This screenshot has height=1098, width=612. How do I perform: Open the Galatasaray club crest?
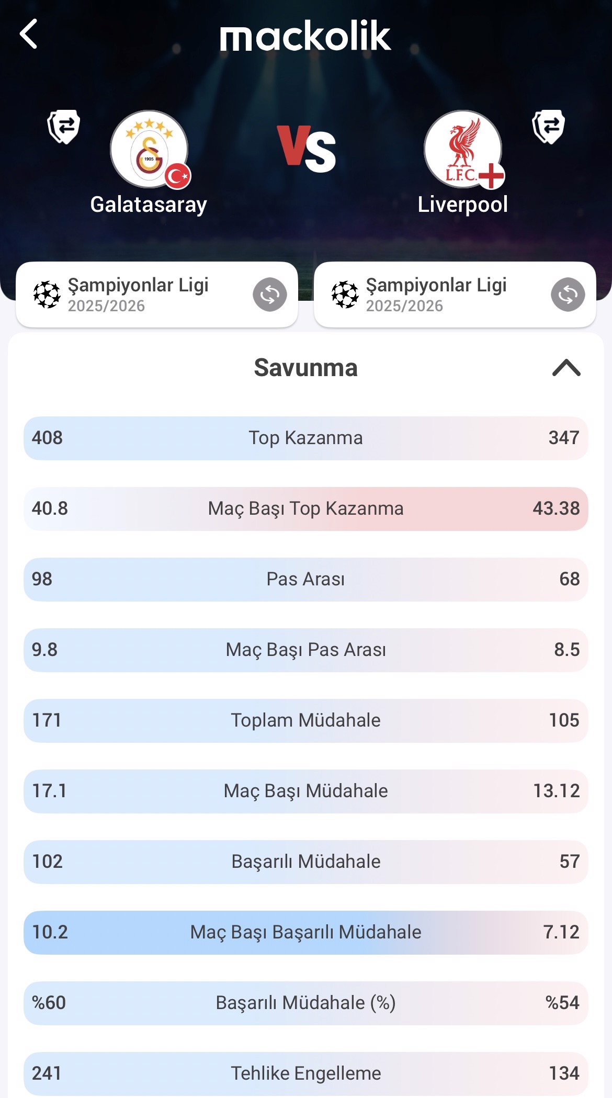(x=149, y=150)
